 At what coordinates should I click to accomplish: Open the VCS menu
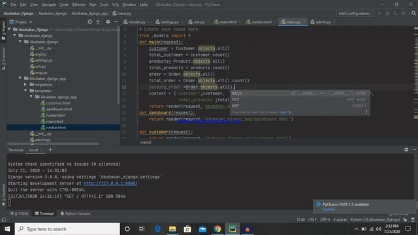pyautogui.click(x=116, y=5)
